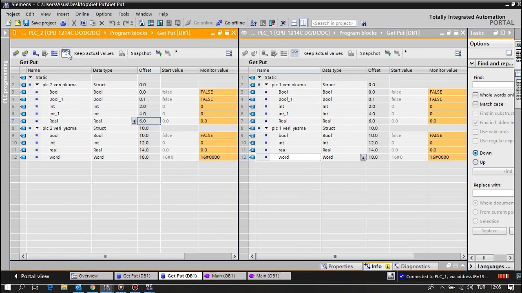Click the Compile icon in main toolbar
Screen dimensions: 522x293
pos(141,23)
